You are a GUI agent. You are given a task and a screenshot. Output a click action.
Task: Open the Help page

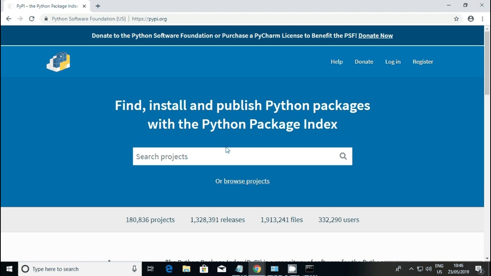click(337, 62)
